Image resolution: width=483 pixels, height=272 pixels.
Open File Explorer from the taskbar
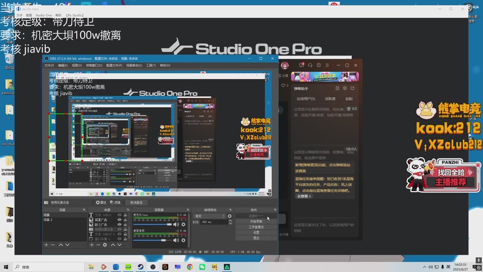point(91,267)
